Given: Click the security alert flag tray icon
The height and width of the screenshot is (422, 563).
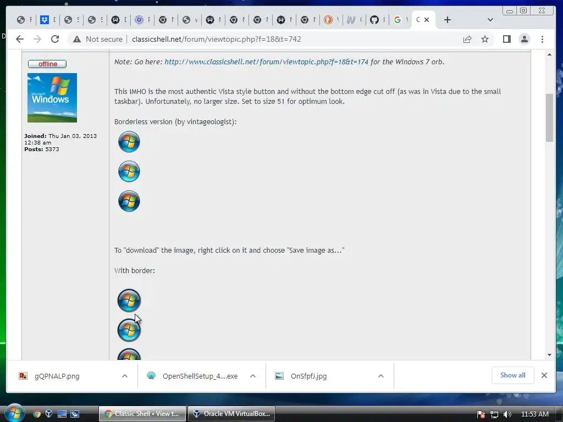Looking at the screenshot, I should (x=481, y=414).
